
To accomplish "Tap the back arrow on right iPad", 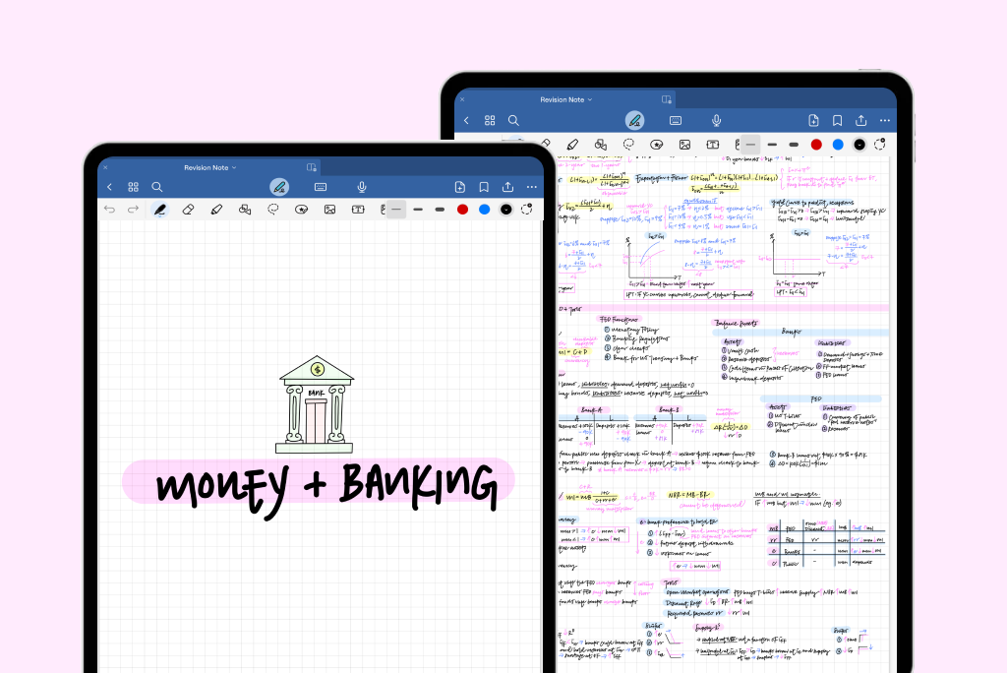I will [x=466, y=120].
